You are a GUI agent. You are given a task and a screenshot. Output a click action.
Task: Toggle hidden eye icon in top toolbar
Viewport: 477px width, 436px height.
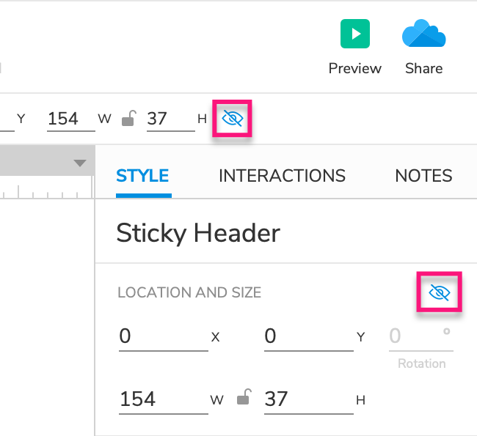232,118
